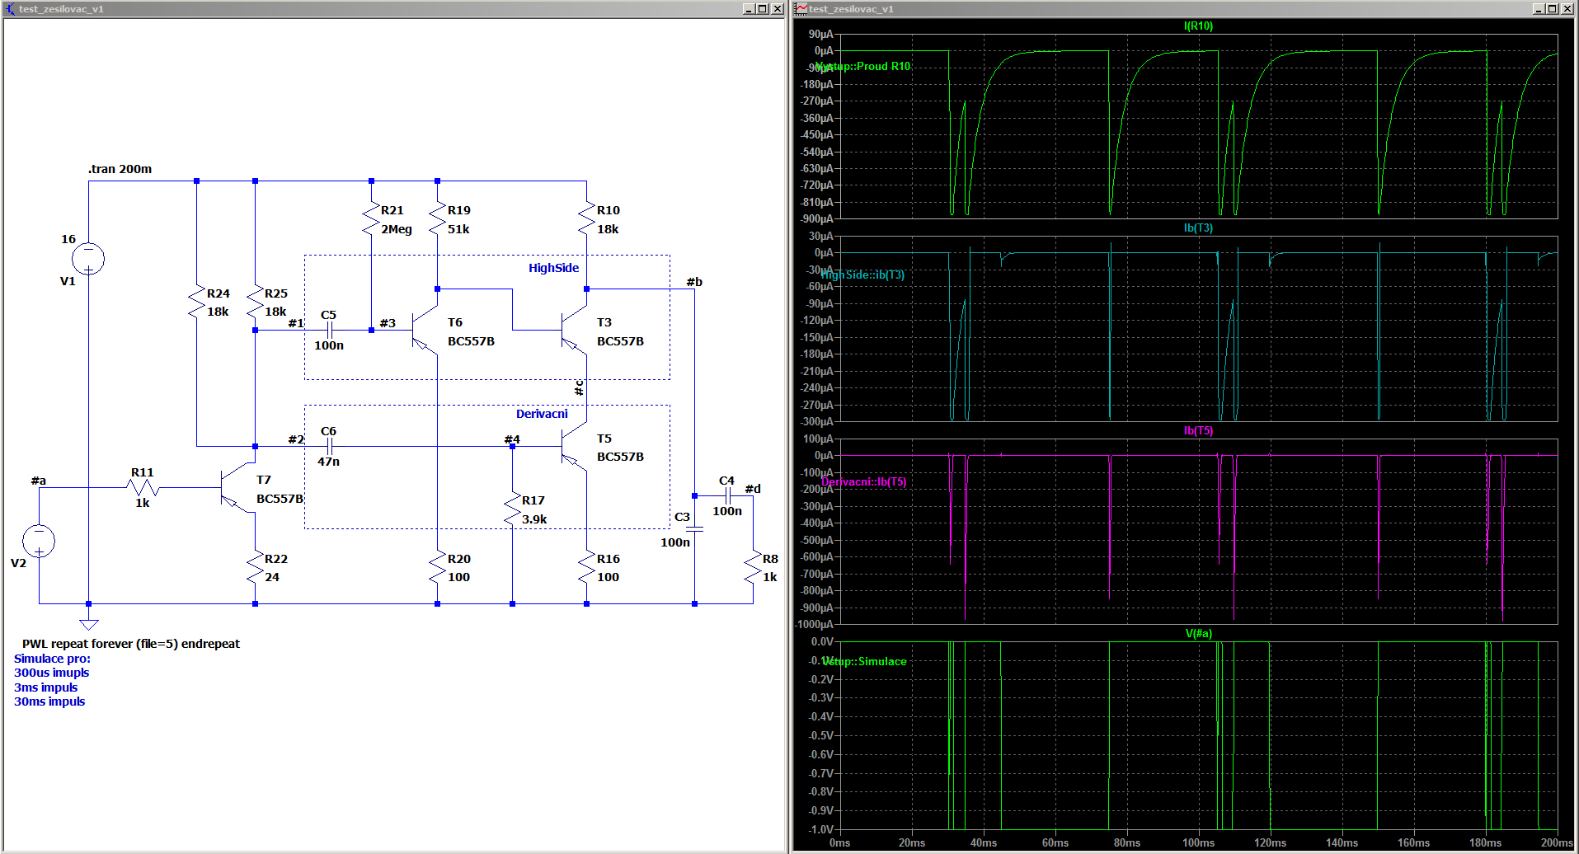Viewport: 1579px width, 854px height.
Task: Click the PWL repeat forever text
Action: 131,644
